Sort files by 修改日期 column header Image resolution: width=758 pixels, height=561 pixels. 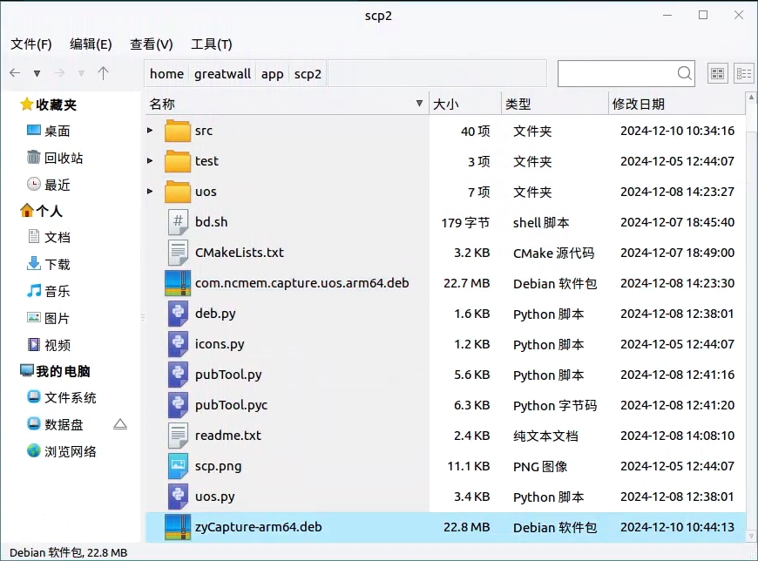point(639,104)
